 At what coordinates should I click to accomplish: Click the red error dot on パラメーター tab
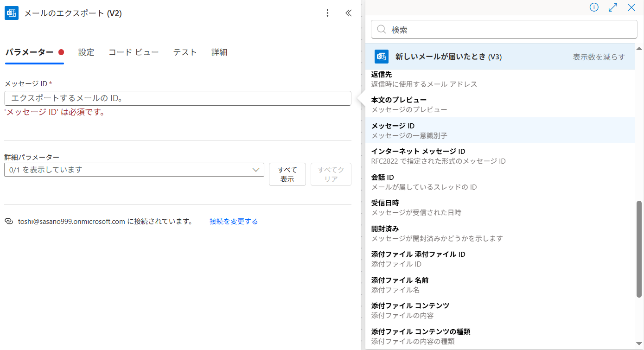coord(61,52)
